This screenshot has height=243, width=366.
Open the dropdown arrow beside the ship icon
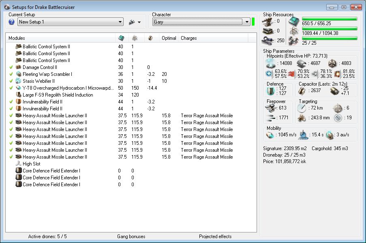click(x=139, y=22)
